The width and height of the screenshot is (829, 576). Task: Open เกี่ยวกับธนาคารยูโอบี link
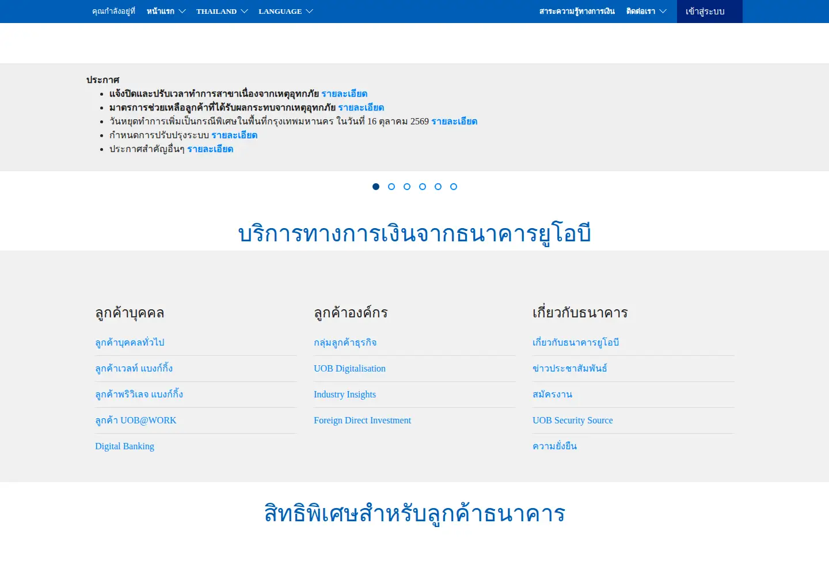coord(576,343)
